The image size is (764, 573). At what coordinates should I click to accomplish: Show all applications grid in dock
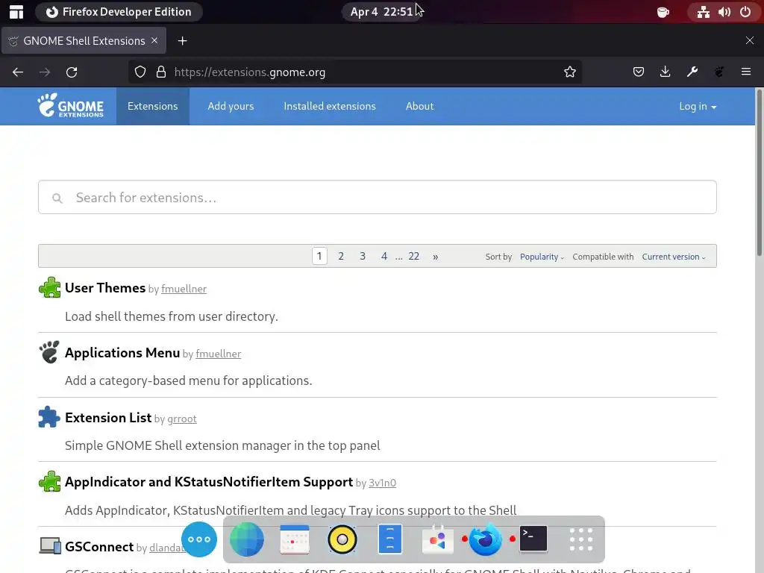580,539
